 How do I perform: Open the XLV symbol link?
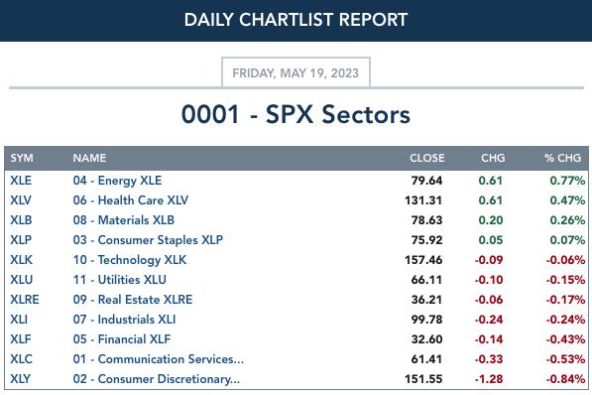point(21,199)
